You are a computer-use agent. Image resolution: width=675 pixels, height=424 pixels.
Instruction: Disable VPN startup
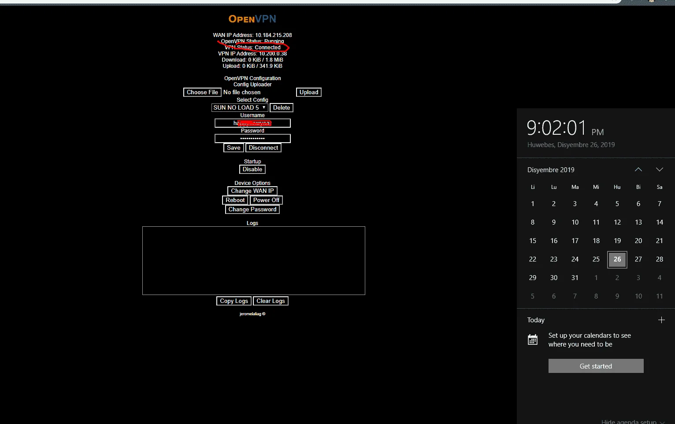(x=252, y=169)
